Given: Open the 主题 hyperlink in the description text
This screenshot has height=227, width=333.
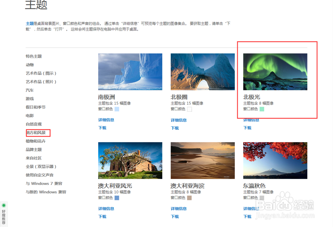Looking at the screenshot, I should (29, 23).
